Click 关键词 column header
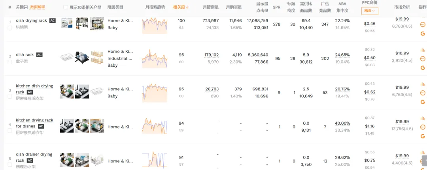 coord(22,7)
